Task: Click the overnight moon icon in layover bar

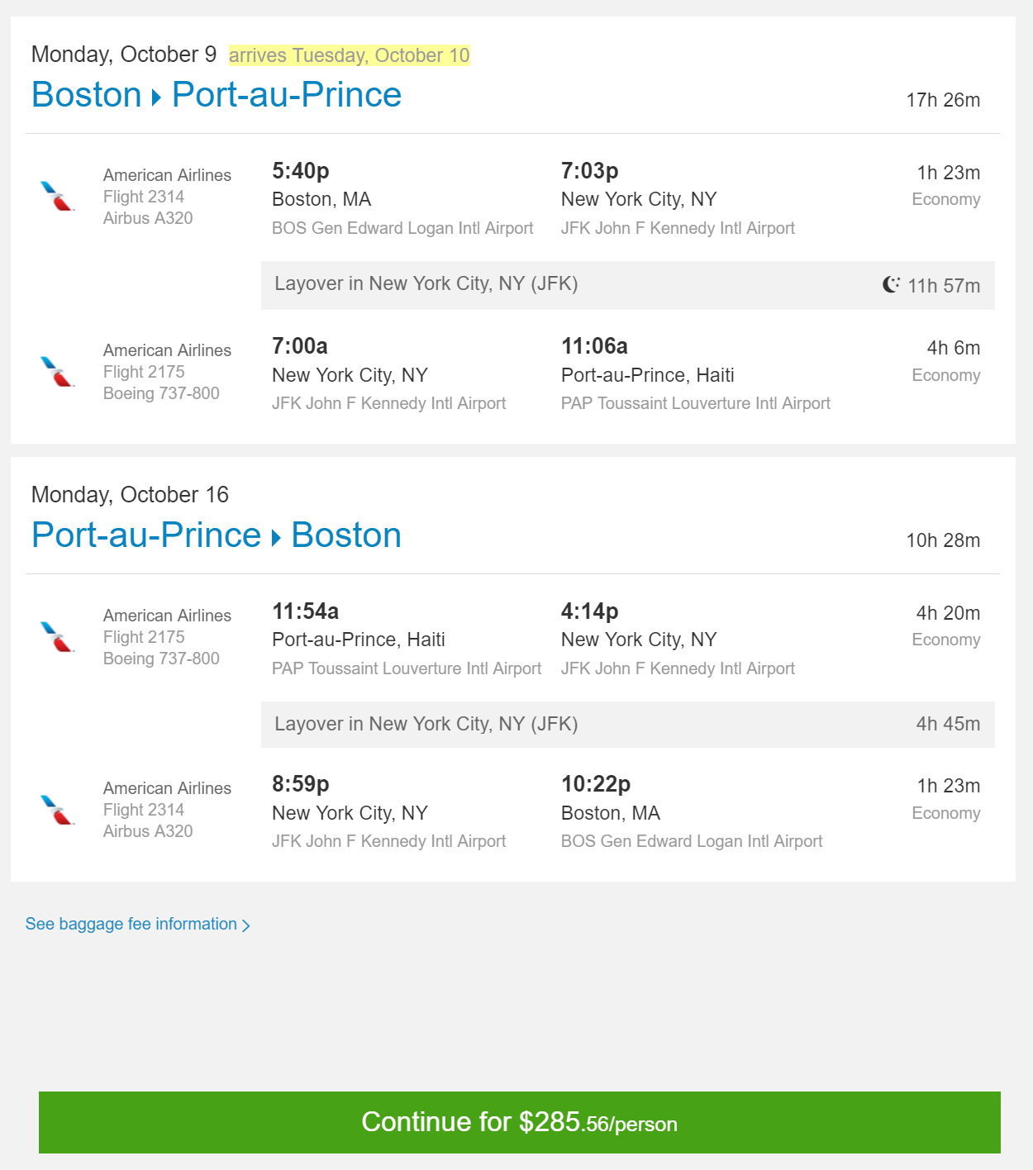Action: pos(891,284)
